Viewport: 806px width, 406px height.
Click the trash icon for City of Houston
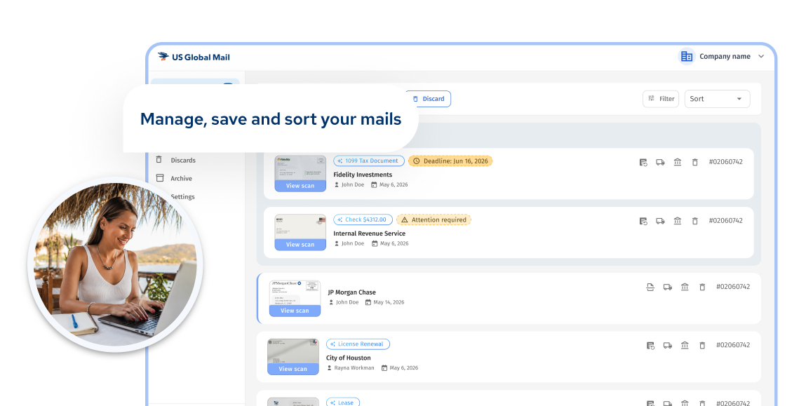[702, 346]
